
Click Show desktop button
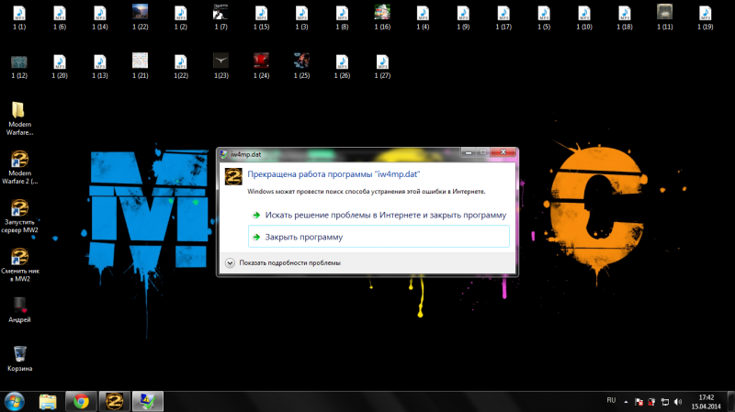point(730,402)
